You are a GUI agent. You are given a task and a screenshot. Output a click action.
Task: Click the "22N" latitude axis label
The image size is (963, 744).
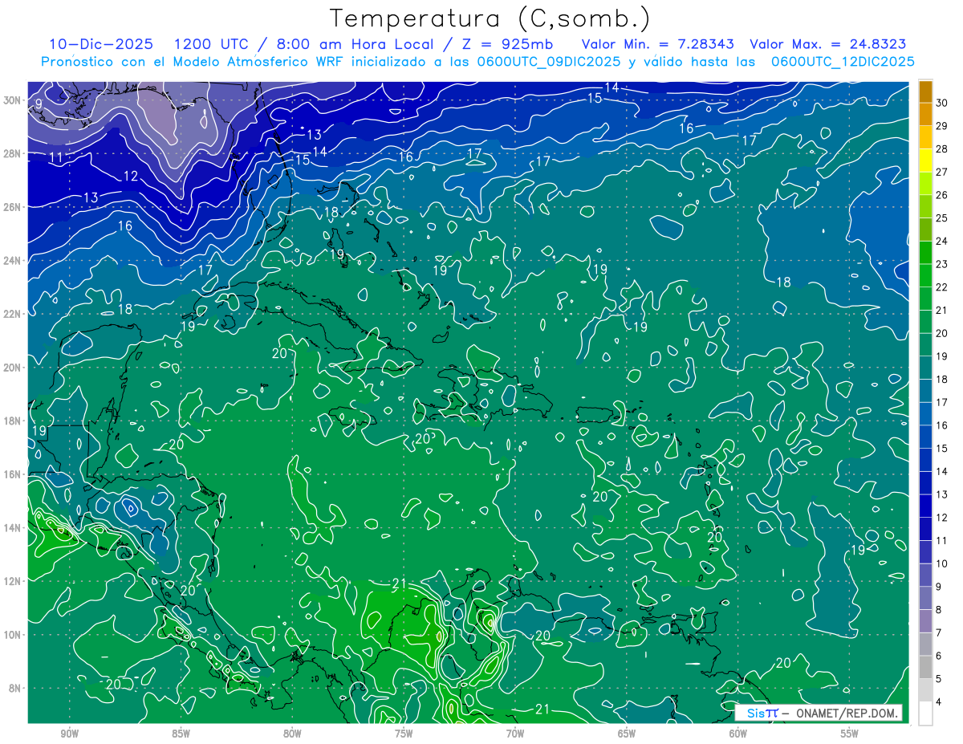click(14, 314)
